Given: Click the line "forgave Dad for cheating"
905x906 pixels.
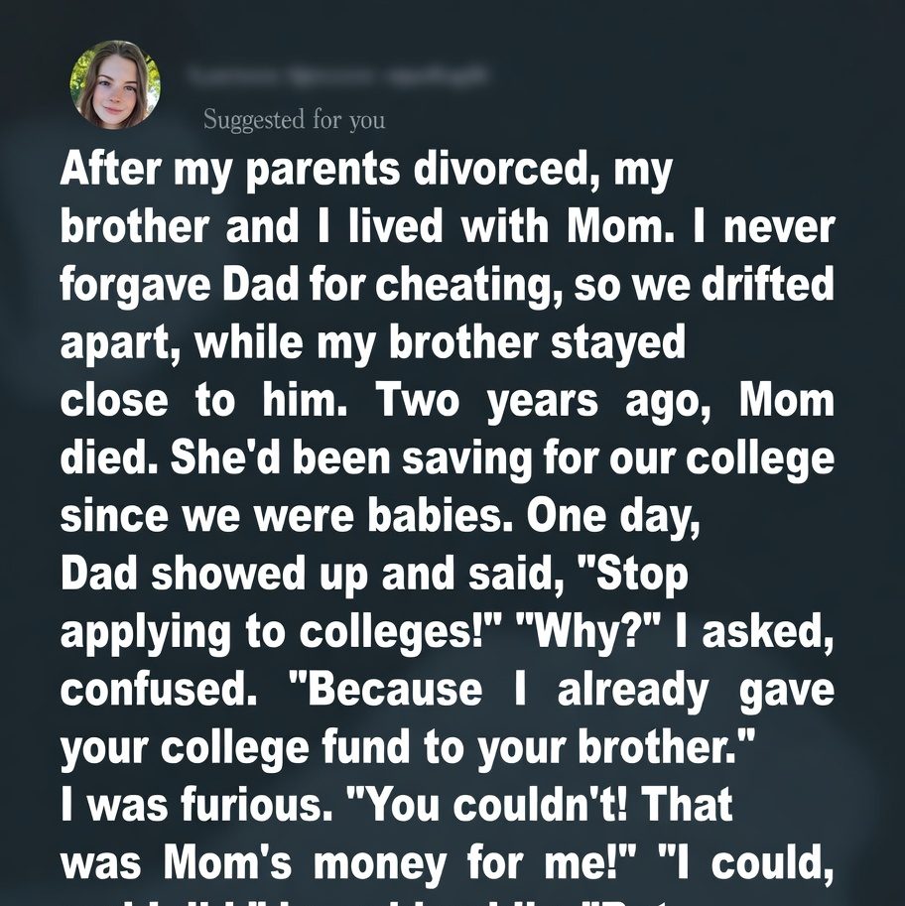Looking at the screenshot, I should tap(447, 286).
